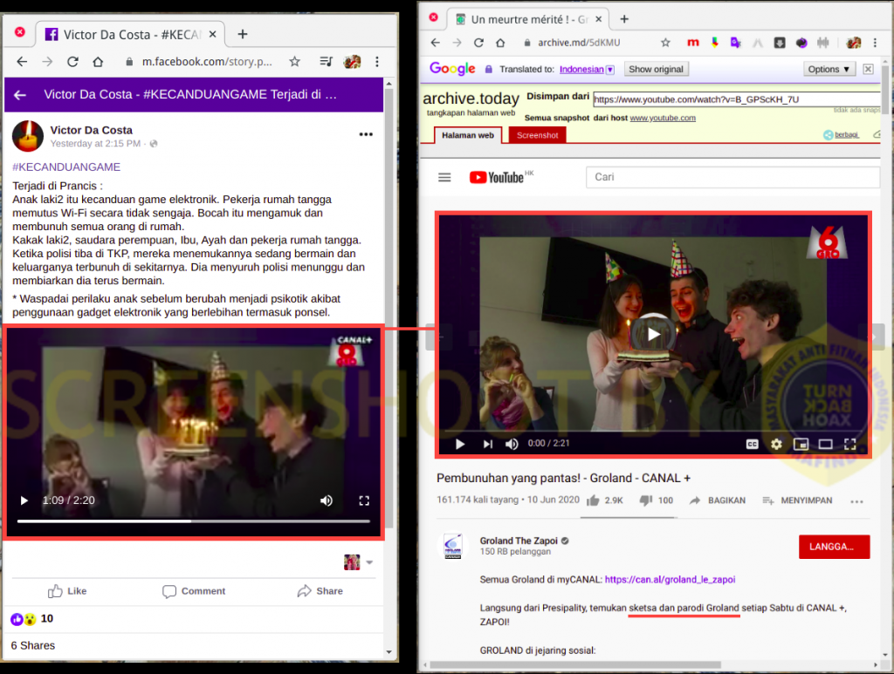Open the can.al/groland_le_zapoi link
Screen dimensions: 894x674
[x=670, y=580]
